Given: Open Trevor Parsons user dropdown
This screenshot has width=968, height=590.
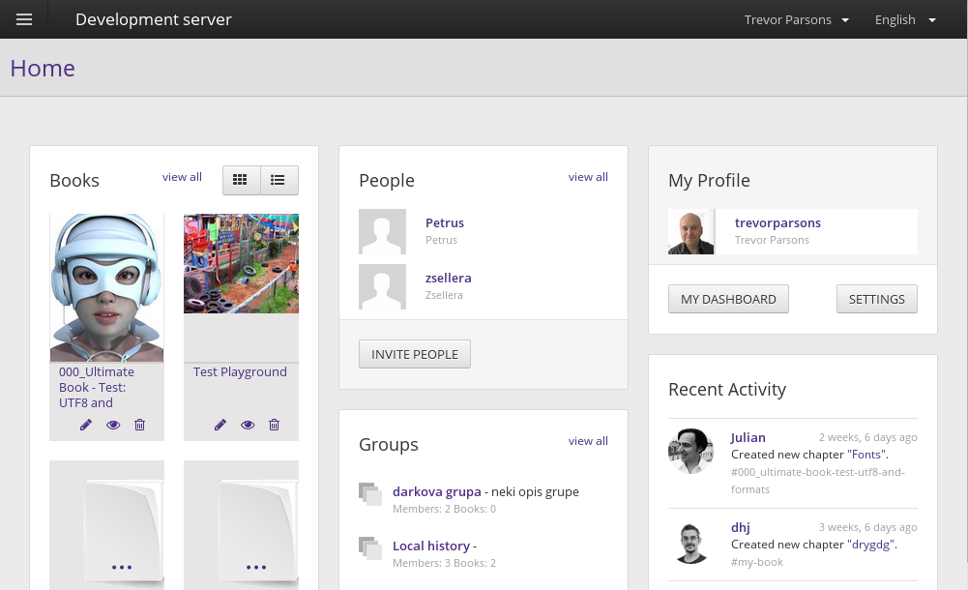Looking at the screenshot, I should (797, 19).
